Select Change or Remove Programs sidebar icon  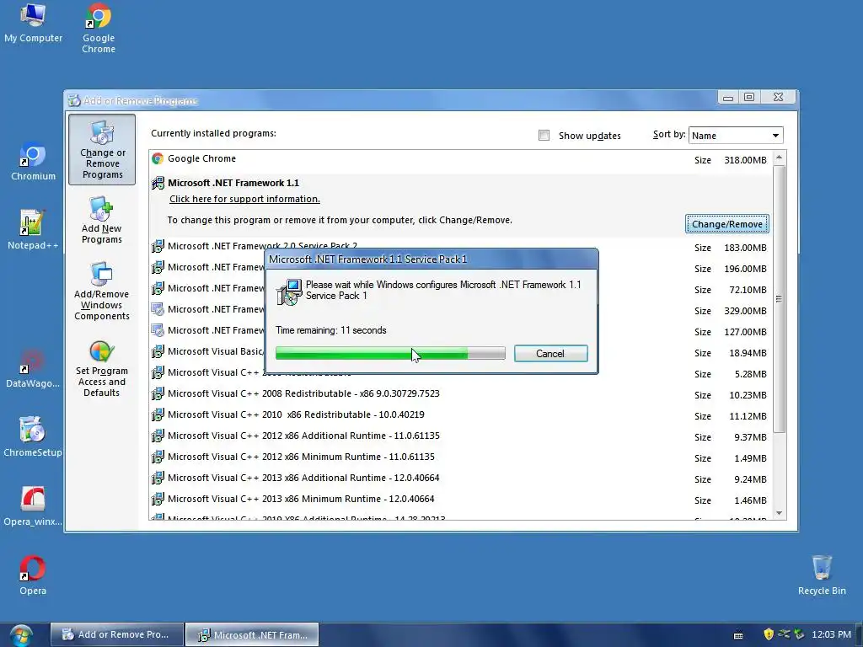[x=102, y=150]
